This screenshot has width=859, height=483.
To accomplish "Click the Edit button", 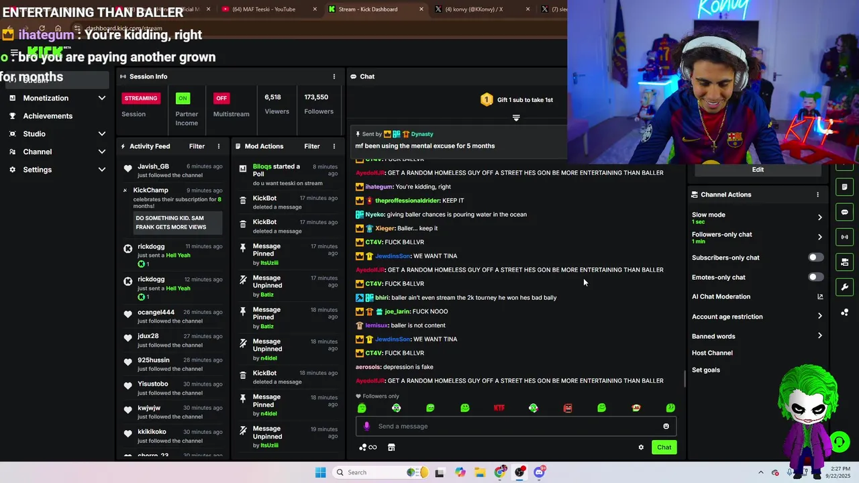I will pyautogui.click(x=758, y=170).
